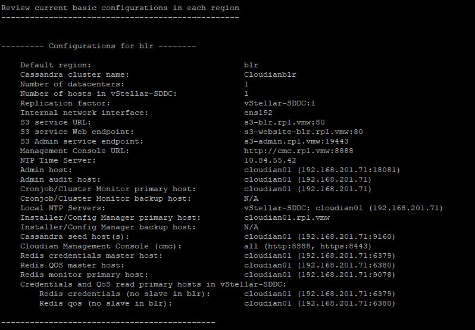
Task: Click the Local NTP Servers value
Action: pos(343,208)
